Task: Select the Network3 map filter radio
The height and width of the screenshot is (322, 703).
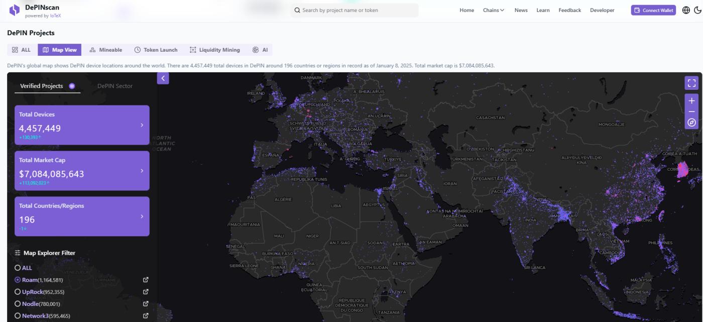Action: tap(18, 316)
